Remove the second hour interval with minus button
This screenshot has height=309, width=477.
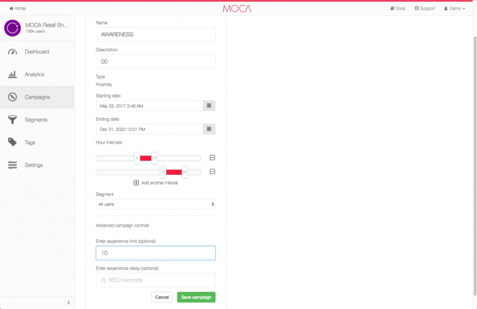(x=212, y=172)
